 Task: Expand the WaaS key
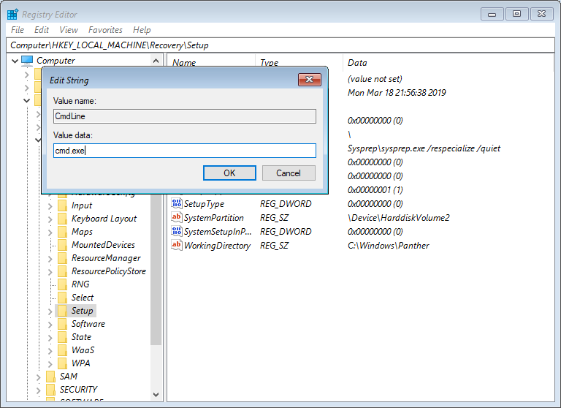click(50, 351)
